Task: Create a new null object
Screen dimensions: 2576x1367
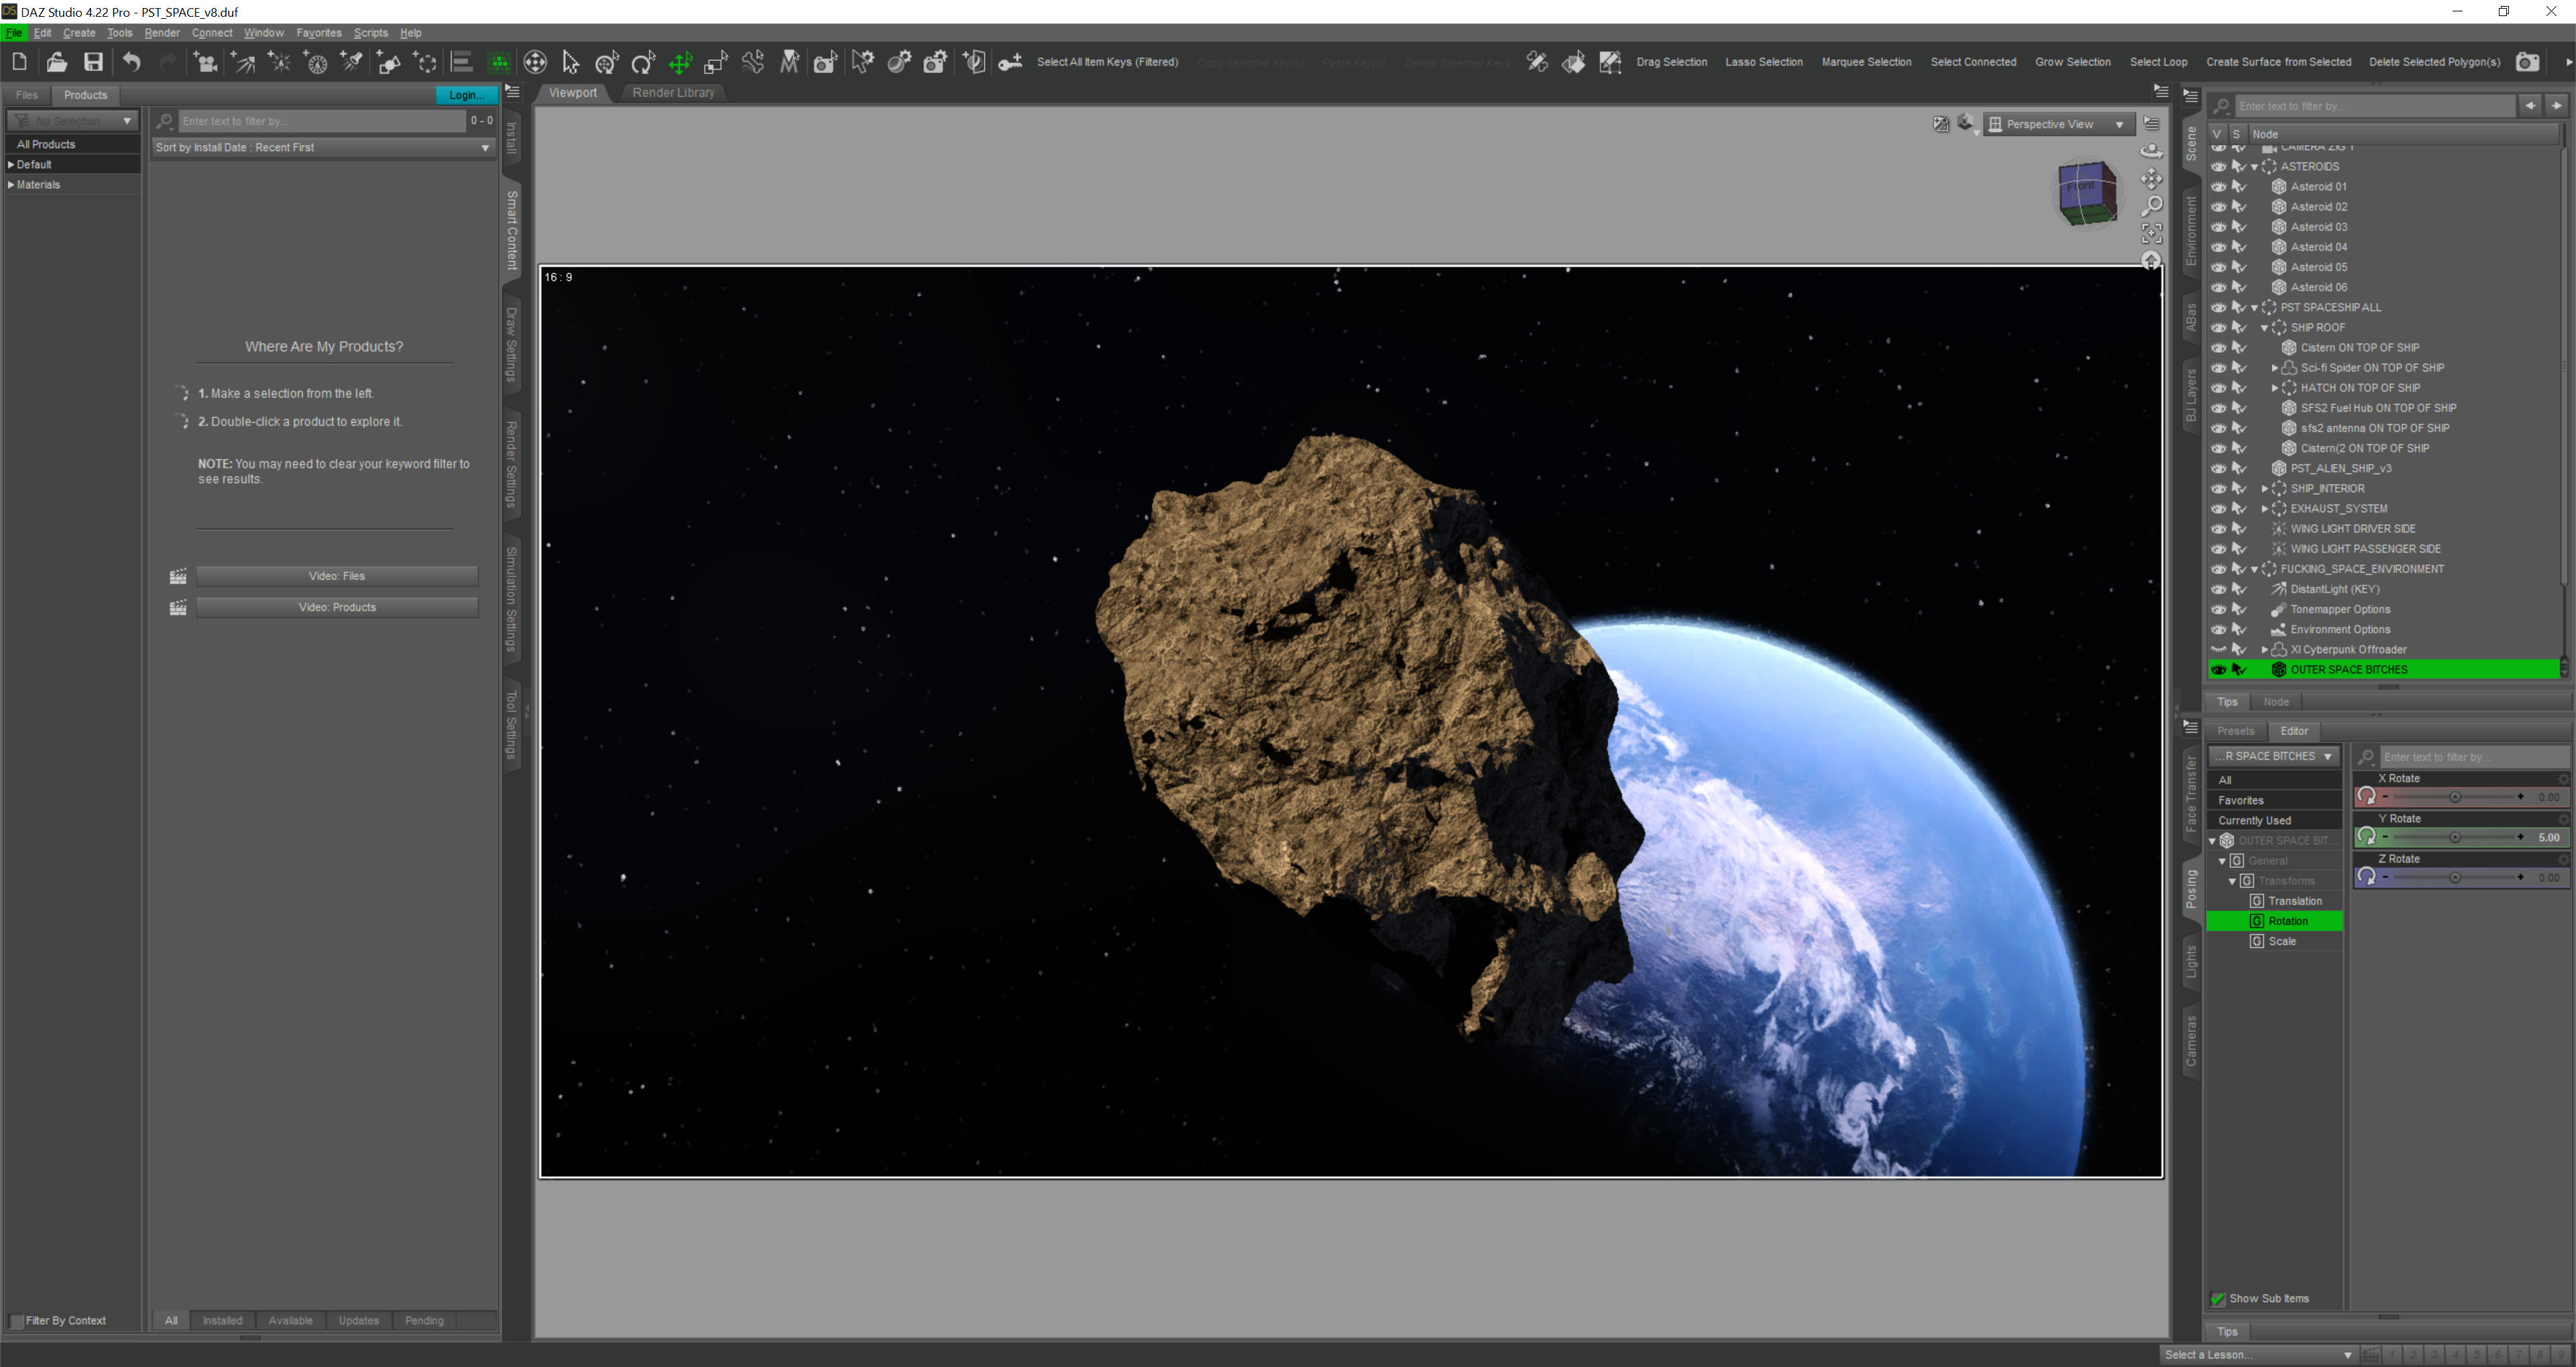Action: coord(426,62)
